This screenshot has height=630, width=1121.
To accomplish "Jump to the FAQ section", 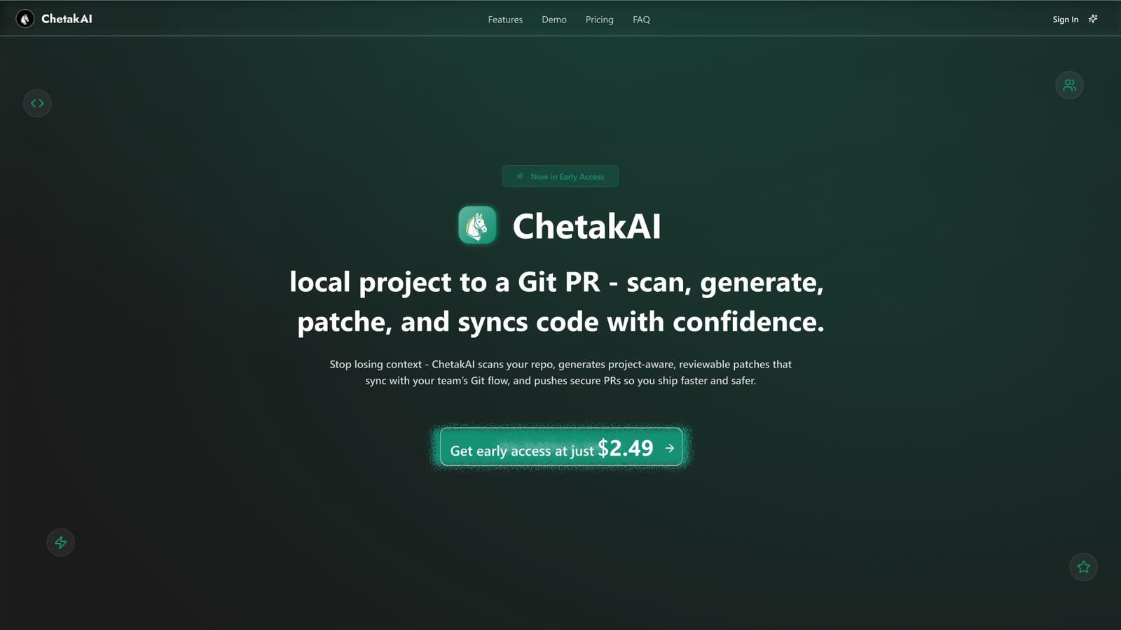I will (641, 20).
